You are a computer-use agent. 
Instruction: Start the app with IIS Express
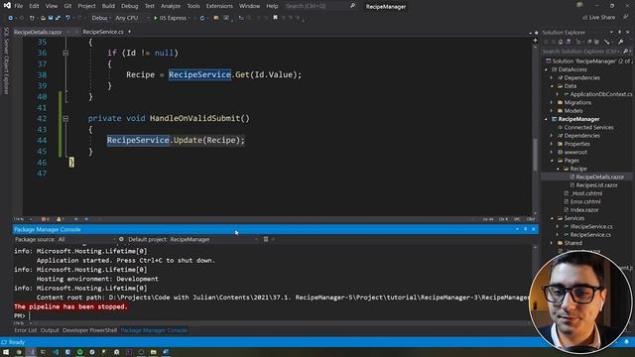pyautogui.click(x=172, y=18)
